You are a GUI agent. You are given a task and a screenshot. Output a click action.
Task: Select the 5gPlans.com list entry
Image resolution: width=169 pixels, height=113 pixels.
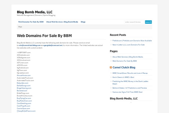tap(22, 70)
